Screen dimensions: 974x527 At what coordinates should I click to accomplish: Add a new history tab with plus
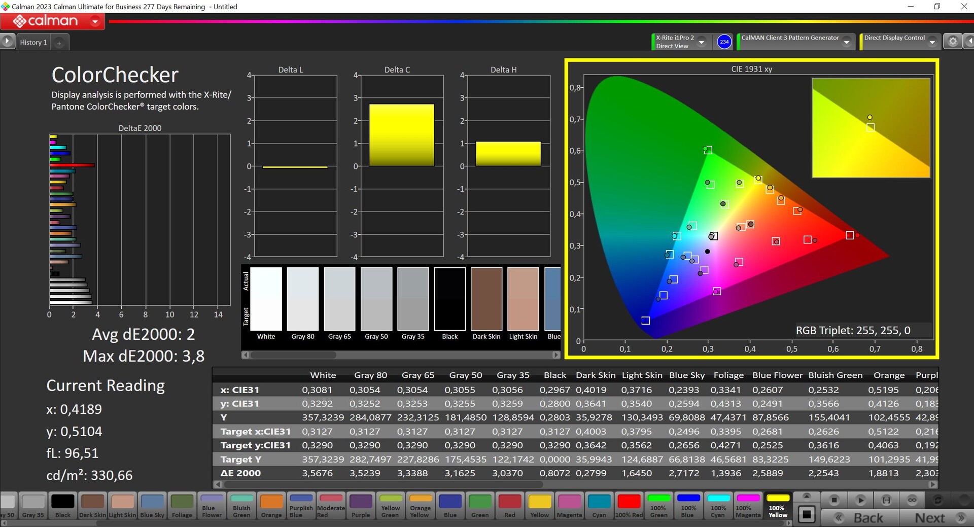point(59,43)
